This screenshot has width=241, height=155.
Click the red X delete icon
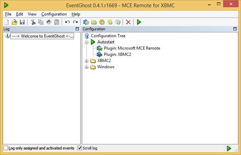coord(128,22)
